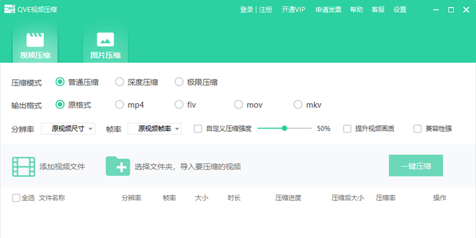Open the 设置 menu

(399, 10)
